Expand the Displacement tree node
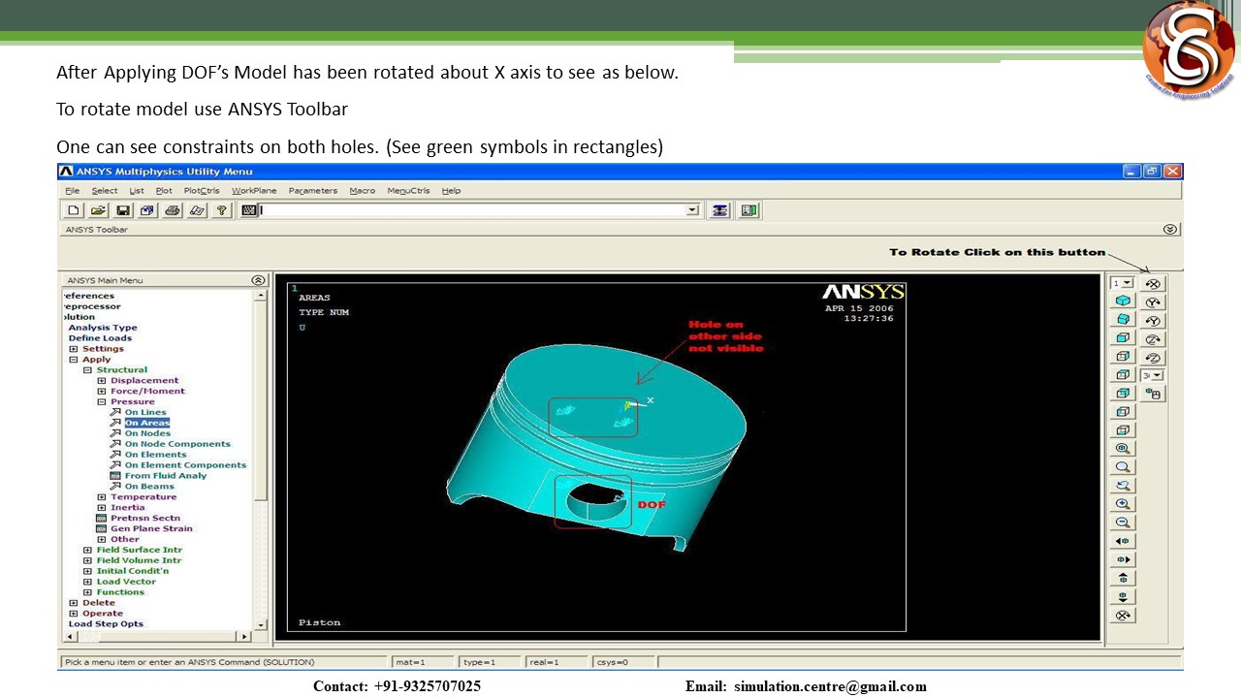This screenshot has width=1241, height=698. pos(102,381)
